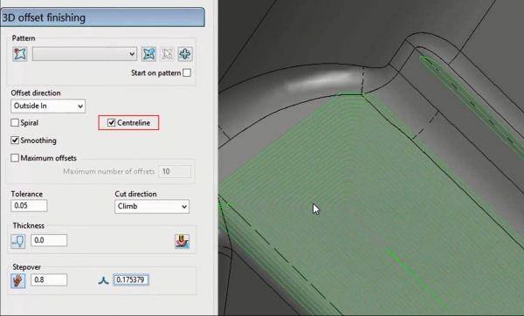This screenshot has width=524, height=316.
Task: Select the Thickness value field
Action: click(49, 240)
